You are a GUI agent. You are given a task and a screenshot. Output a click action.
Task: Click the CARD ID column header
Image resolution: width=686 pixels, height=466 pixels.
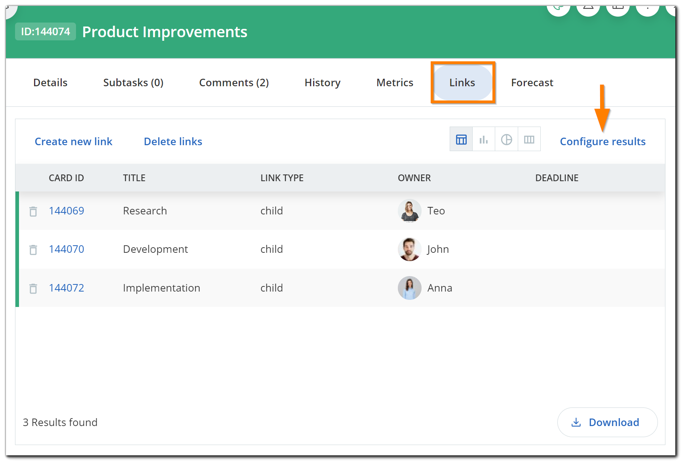(67, 178)
